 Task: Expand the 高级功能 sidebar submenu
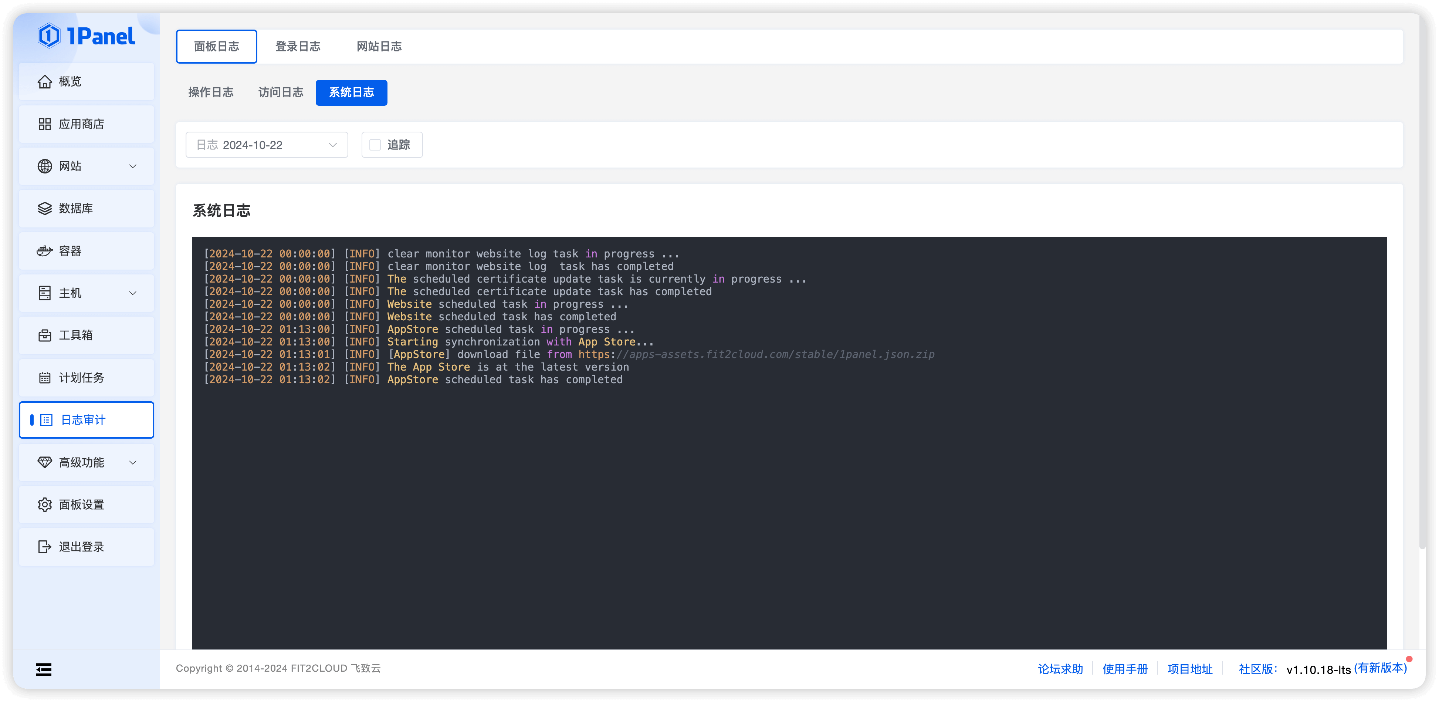pyautogui.click(x=133, y=462)
